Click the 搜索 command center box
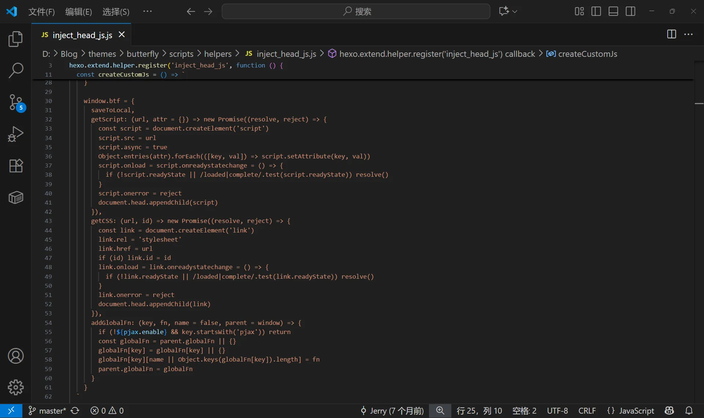 coord(356,11)
